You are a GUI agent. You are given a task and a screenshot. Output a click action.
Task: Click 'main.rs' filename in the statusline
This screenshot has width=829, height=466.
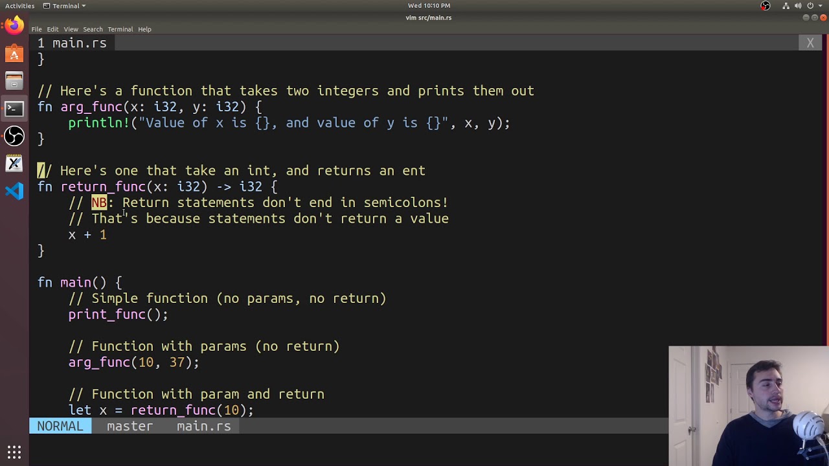tap(204, 426)
